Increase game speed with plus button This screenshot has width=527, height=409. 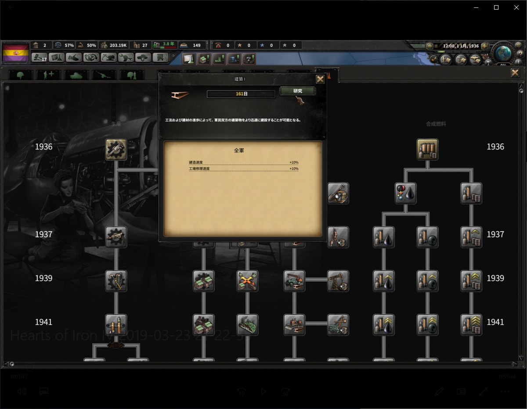click(x=484, y=46)
